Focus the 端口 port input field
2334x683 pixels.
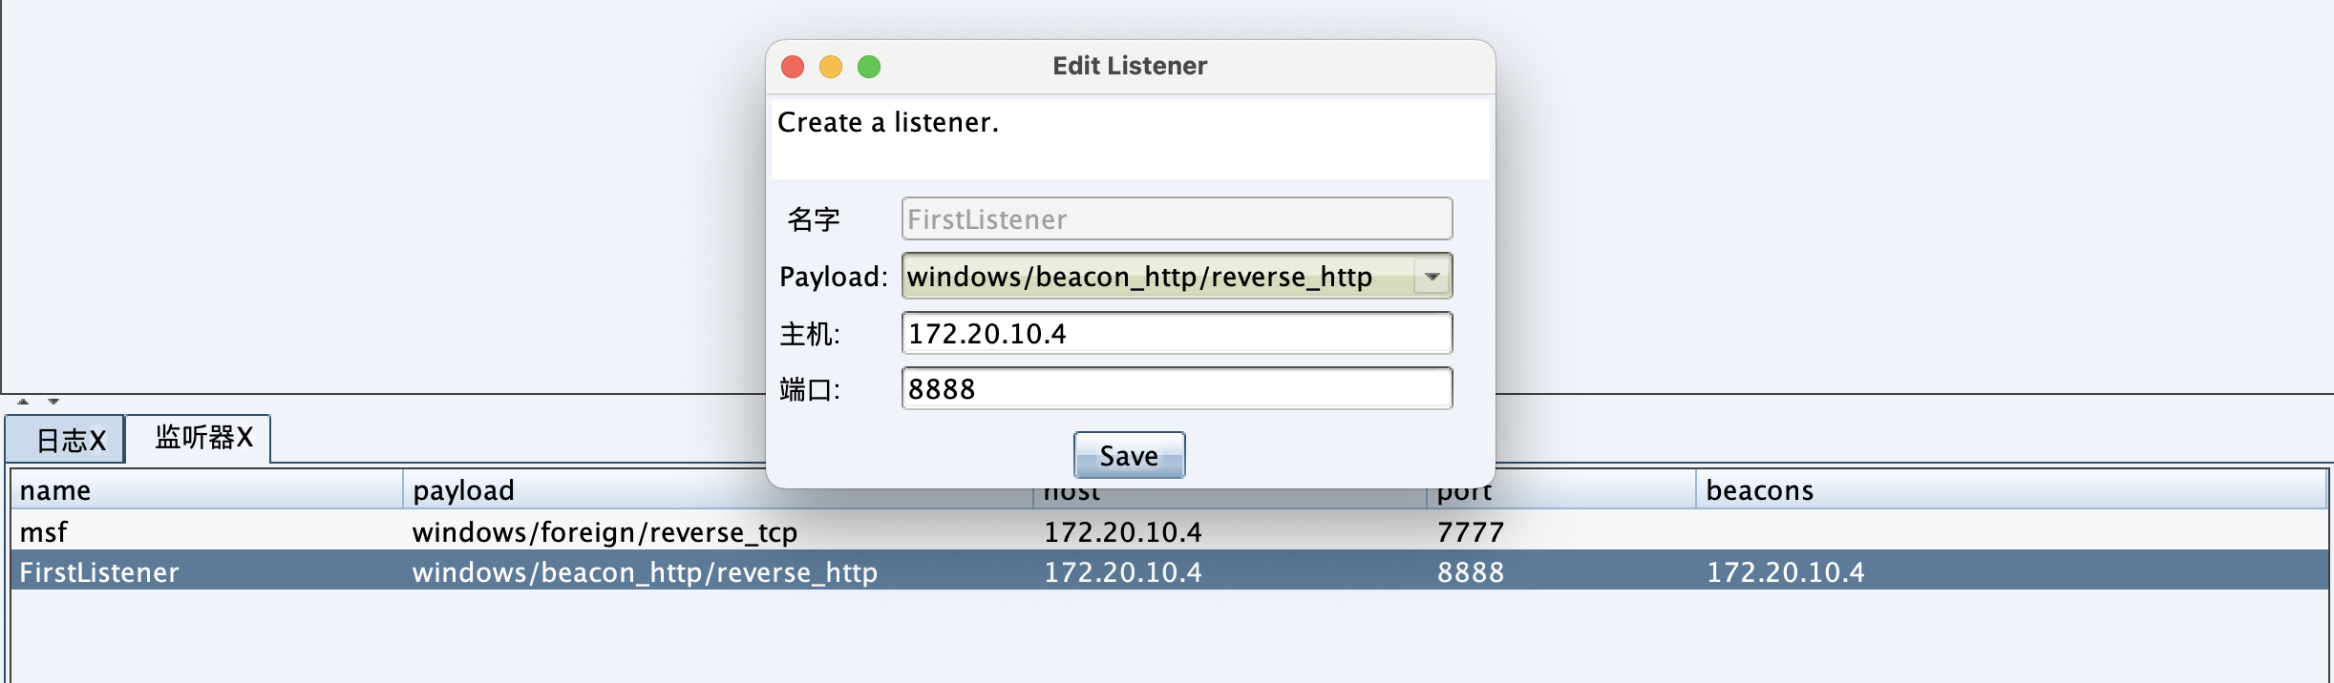click(x=1177, y=389)
